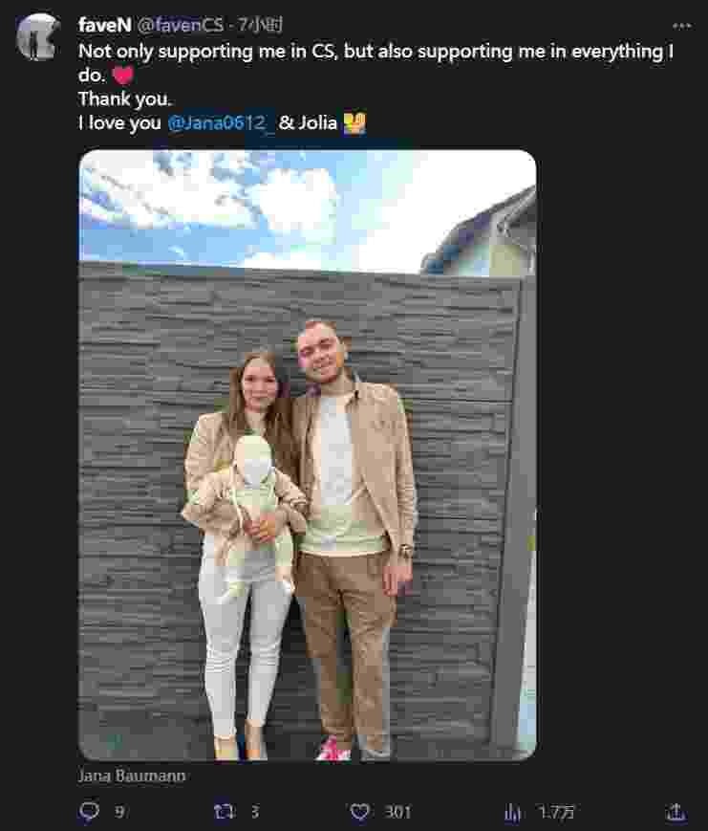Click the retweet arrows icon

(x=224, y=811)
